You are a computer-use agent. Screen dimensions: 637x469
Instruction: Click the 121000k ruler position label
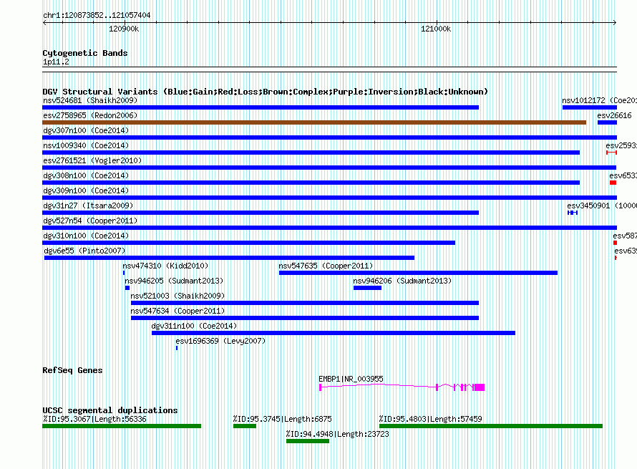[436, 29]
